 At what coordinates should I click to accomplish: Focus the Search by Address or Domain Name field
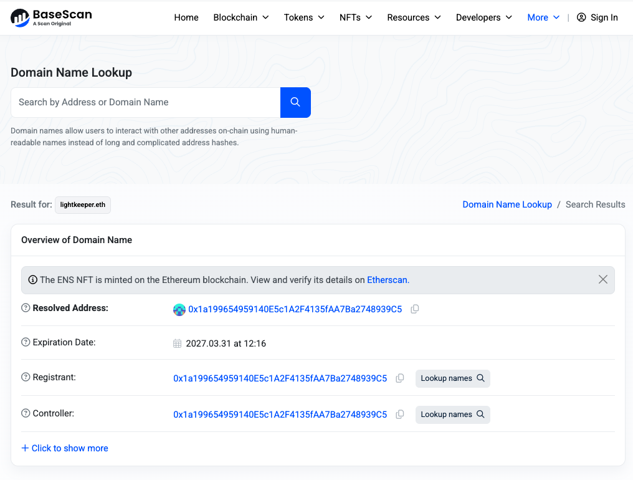(x=146, y=102)
